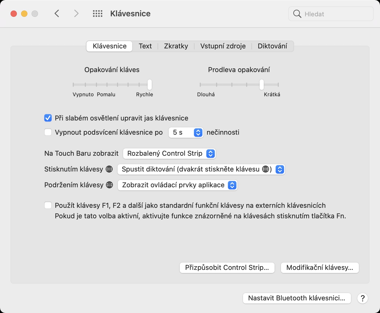
Task: Open the 5 s inactivity time dropdown
Action: (x=186, y=132)
